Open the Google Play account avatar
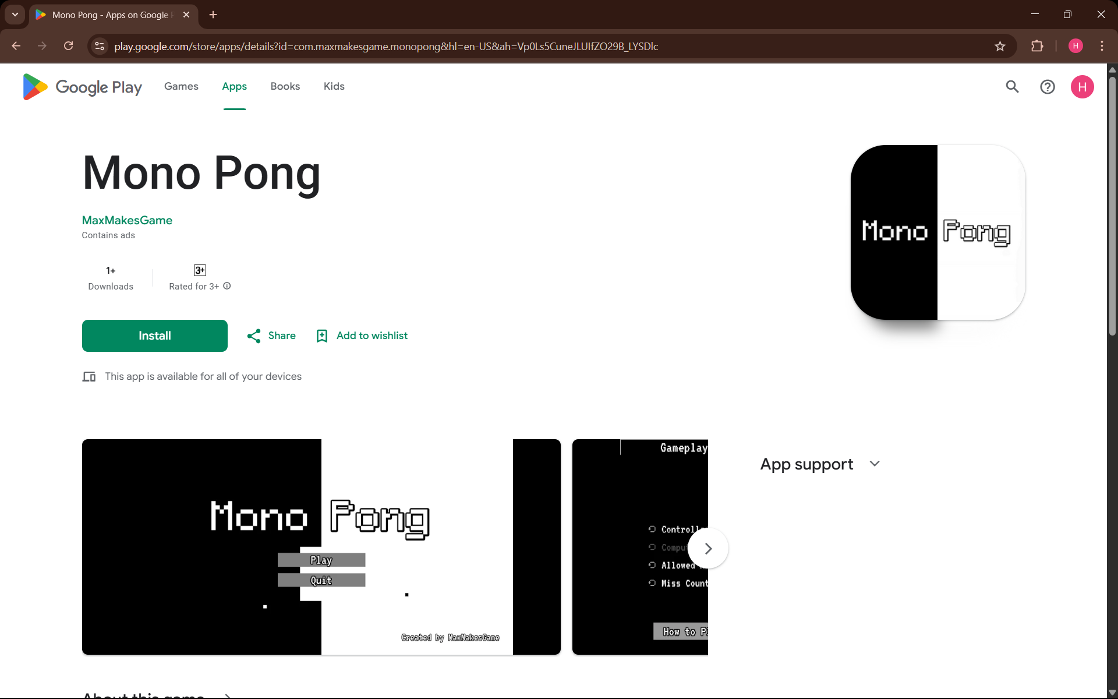Viewport: 1118px width, 699px height. 1082,87
